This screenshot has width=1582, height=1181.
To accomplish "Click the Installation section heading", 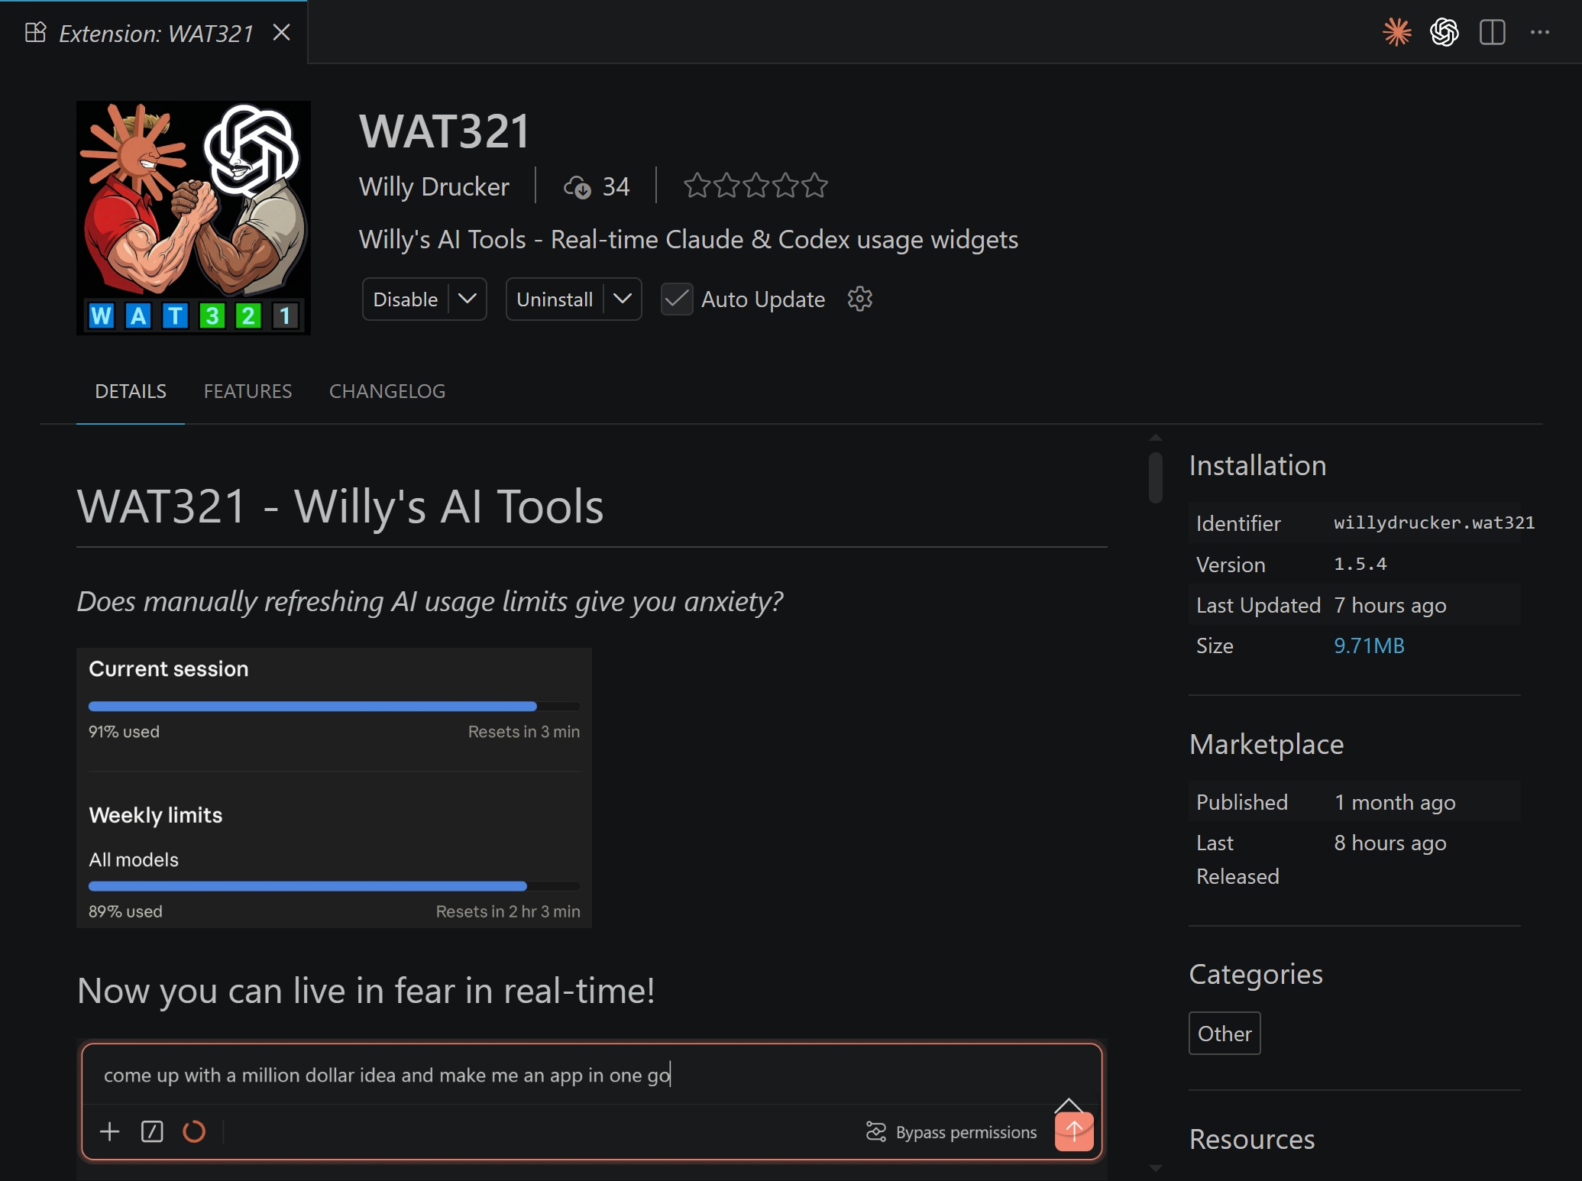I will coord(1257,465).
